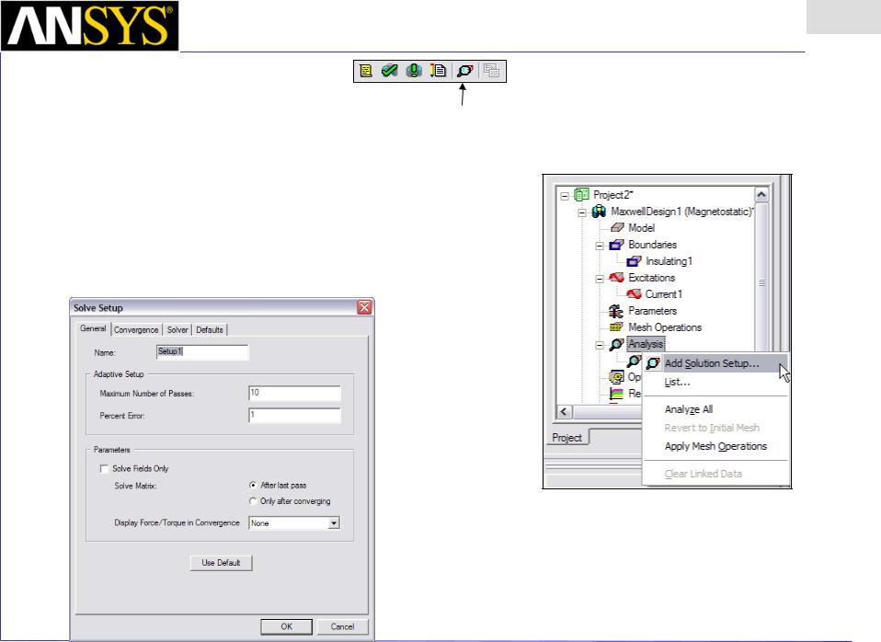The width and height of the screenshot is (881, 642).
Task: Click the green checkmark Validate toolbar icon
Action: tap(389, 71)
